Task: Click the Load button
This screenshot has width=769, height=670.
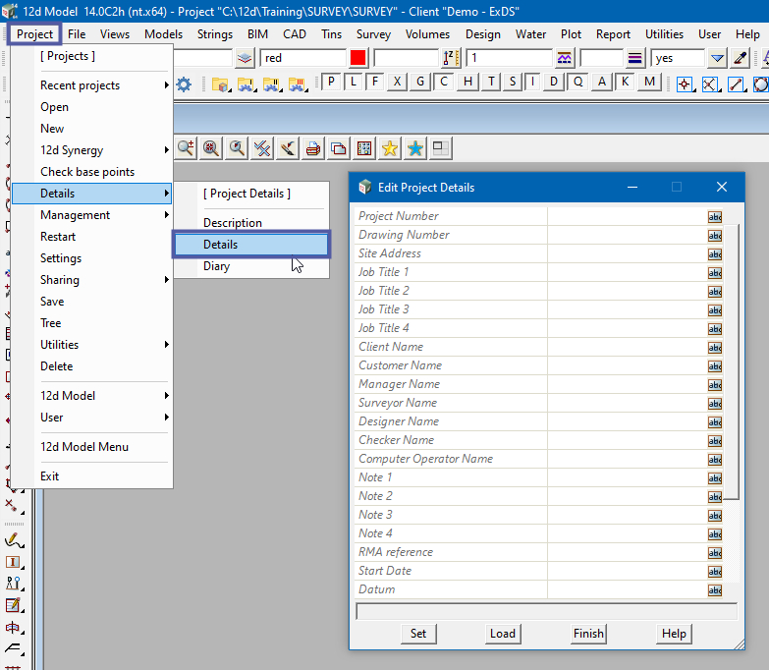Action: (x=503, y=634)
